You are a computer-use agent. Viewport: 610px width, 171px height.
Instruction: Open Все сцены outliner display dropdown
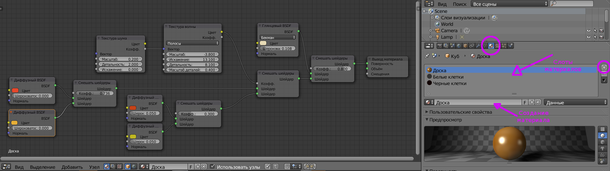point(509,4)
